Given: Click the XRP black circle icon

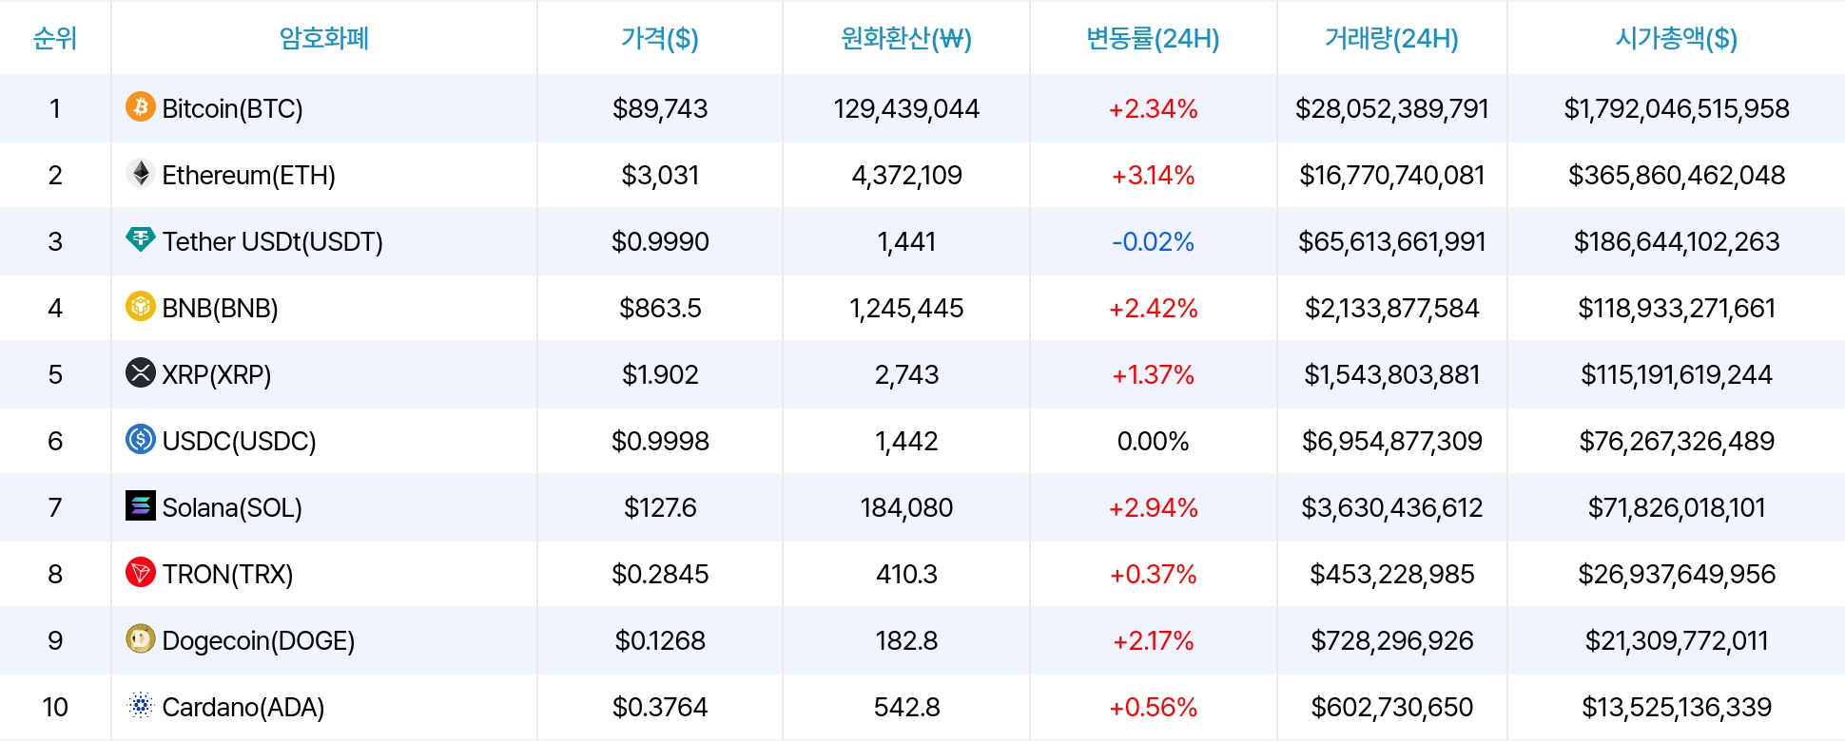Looking at the screenshot, I should point(141,372).
